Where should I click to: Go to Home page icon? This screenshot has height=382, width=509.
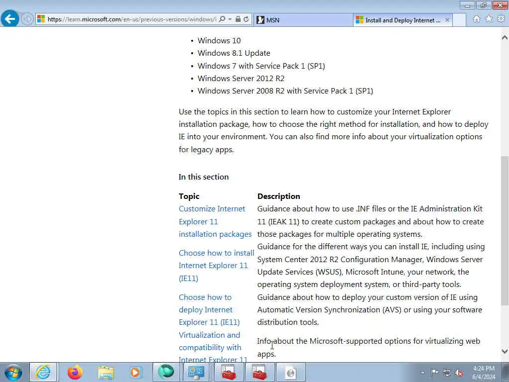click(x=477, y=19)
